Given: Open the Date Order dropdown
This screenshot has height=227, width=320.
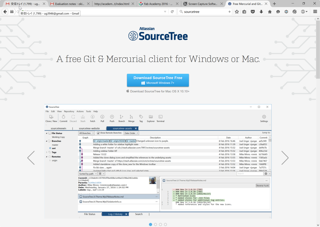Looking at the screenshot, I should point(131,133).
